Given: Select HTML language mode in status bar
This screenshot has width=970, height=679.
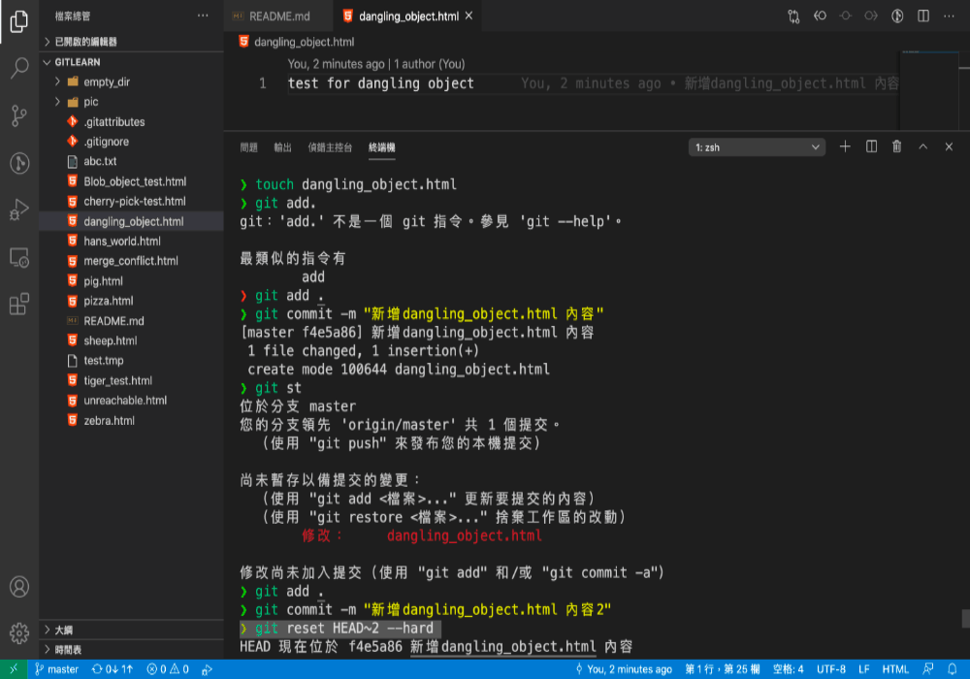Looking at the screenshot, I should coord(895,669).
